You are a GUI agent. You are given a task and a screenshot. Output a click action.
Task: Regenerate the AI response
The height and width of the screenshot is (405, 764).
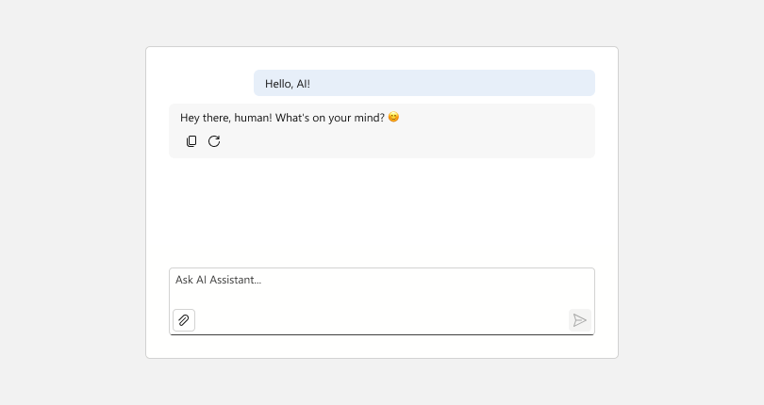214,141
